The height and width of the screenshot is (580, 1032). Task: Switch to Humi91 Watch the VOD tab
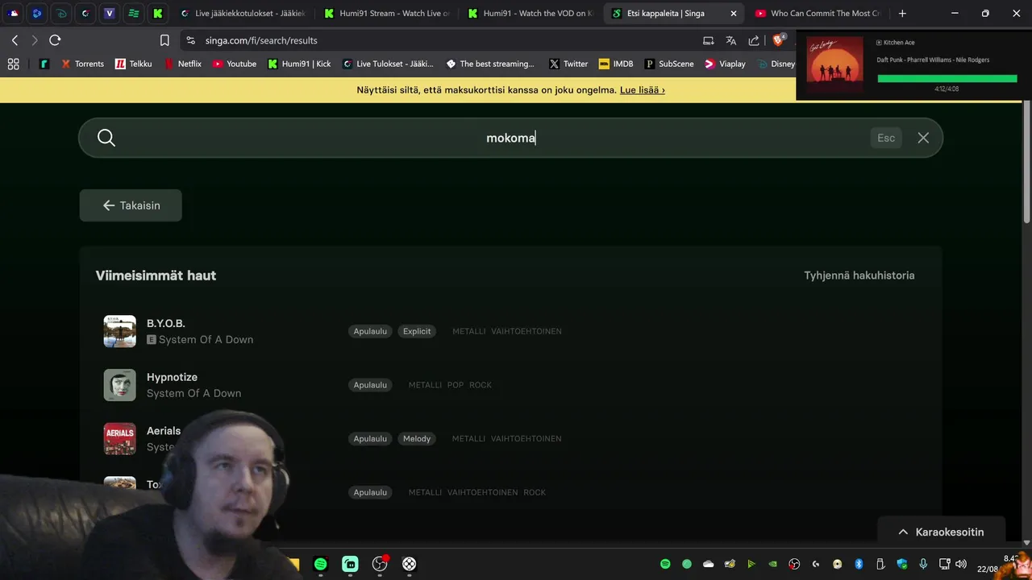point(530,14)
